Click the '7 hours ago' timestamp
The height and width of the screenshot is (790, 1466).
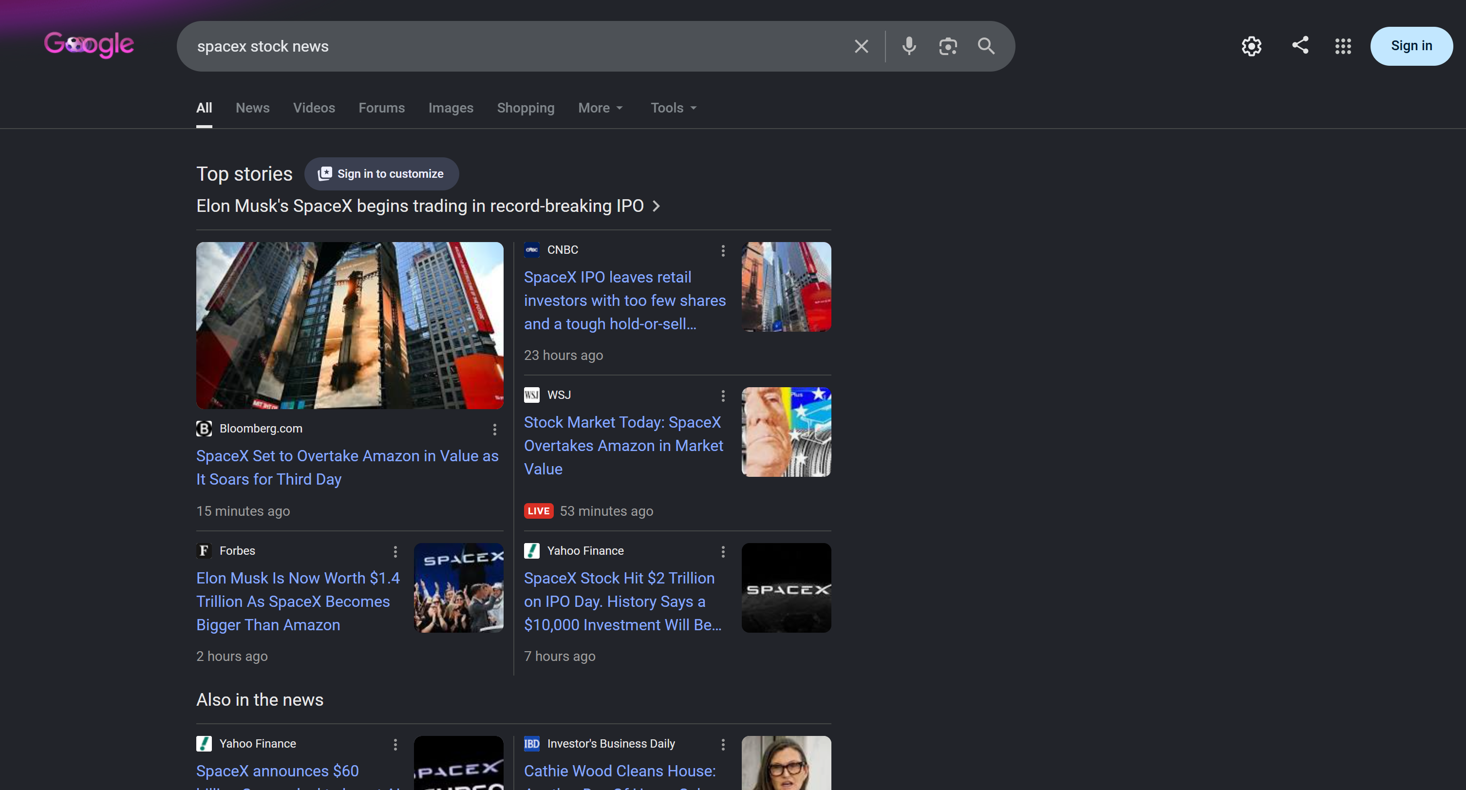[x=560, y=656]
